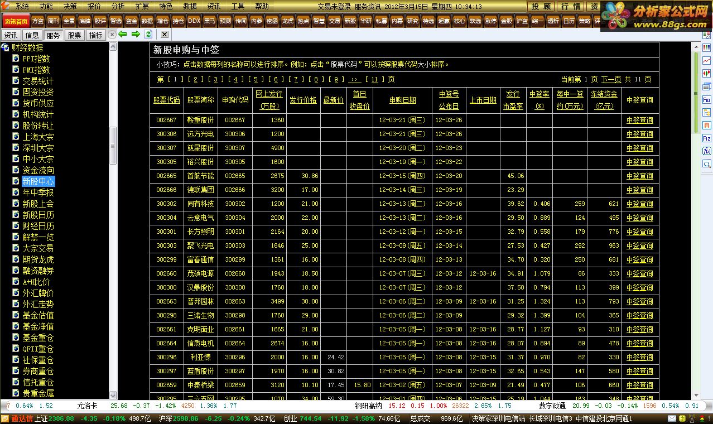This screenshot has height=424, width=713.
Task: Go back with the green left arrow
Action: coord(123,35)
